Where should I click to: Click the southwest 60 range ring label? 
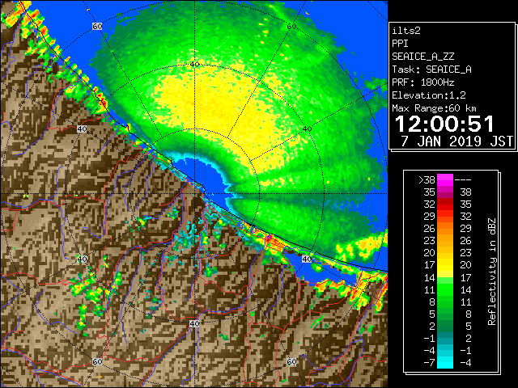[x=97, y=361]
